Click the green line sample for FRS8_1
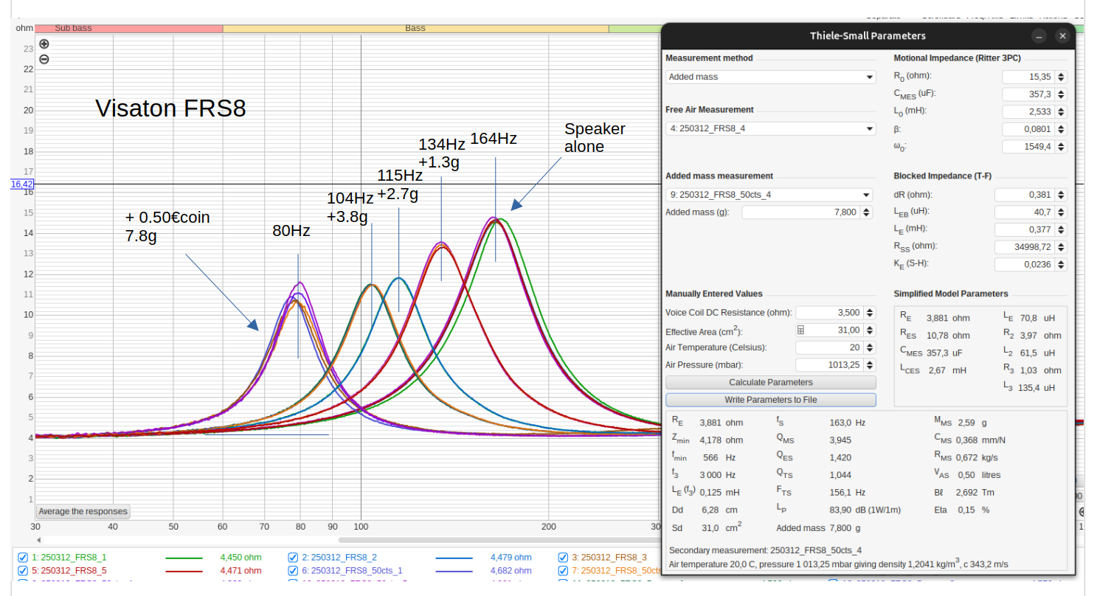Image resolution: width=1097 pixels, height=596 pixels. (x=184, y=558)
